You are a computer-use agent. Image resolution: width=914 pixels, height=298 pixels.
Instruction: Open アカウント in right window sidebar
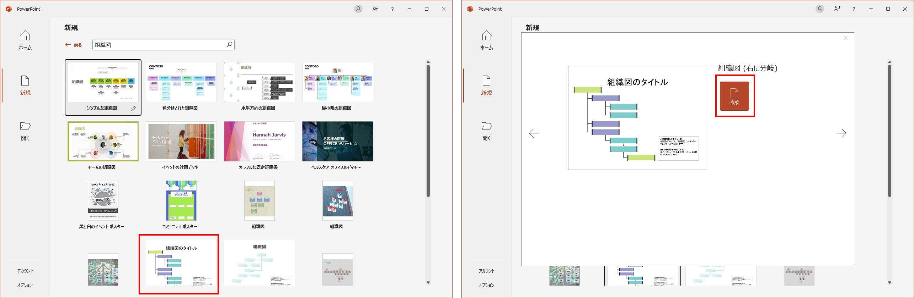click(x=486, y=271)
